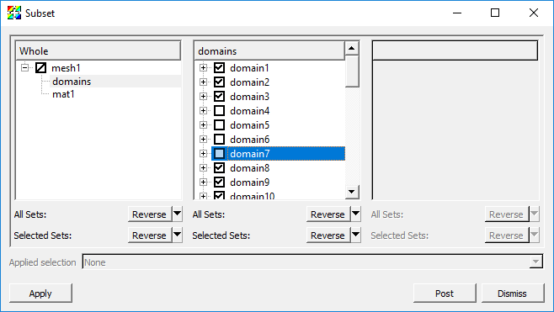Screen dimensions: 554x312
Task: Select the domain7 row label
Action: click(x=249, y=154)
